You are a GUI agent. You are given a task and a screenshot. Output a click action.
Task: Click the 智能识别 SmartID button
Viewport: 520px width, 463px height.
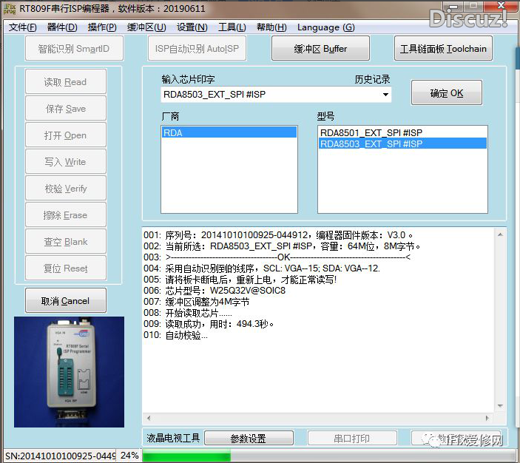pos(74,49)
